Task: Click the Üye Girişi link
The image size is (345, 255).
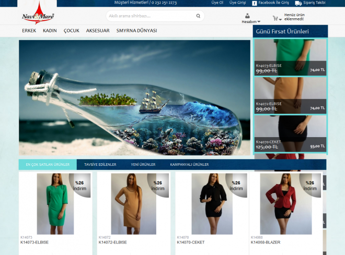Action: click(x=238, y=3)
